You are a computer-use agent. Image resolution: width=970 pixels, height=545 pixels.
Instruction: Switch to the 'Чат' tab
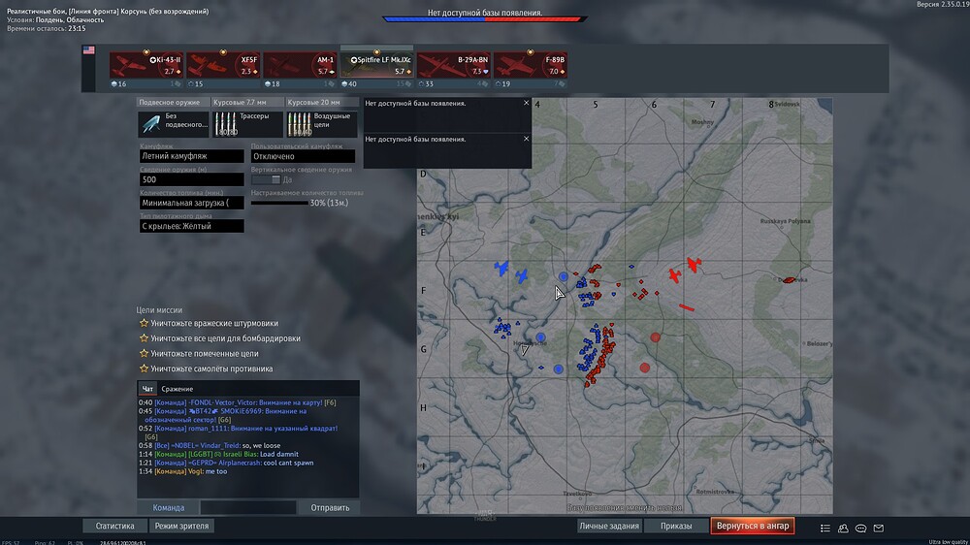pyautogui.click(x=147, y=389)
